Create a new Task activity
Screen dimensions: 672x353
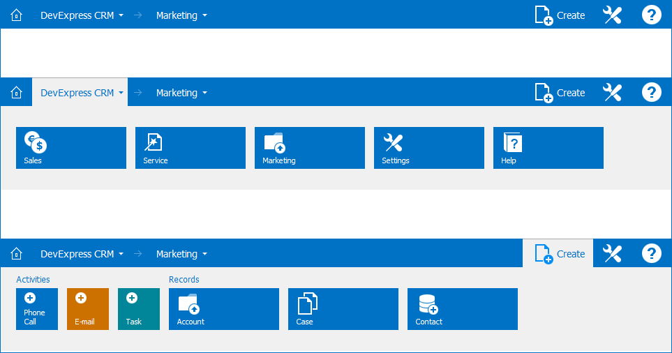139,309
